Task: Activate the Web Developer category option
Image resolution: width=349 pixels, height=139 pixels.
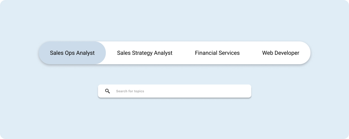Action: click(281, 53)
